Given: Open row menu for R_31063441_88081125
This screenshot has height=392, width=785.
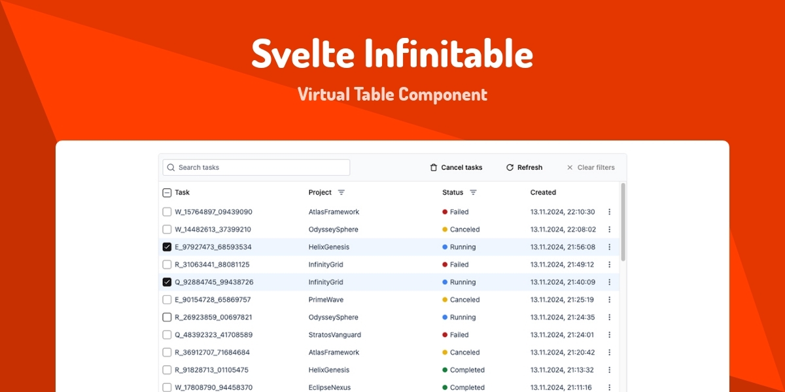Looking at the screenshot, I should 609,265.
